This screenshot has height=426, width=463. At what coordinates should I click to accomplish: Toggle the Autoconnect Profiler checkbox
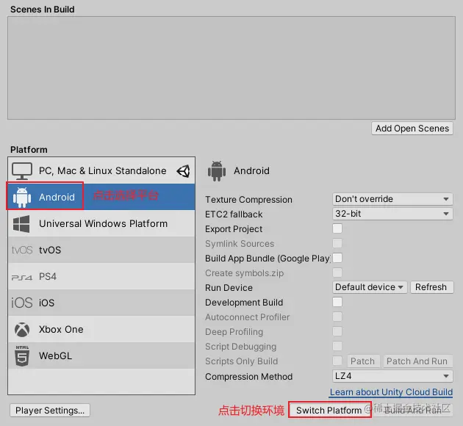337,317
